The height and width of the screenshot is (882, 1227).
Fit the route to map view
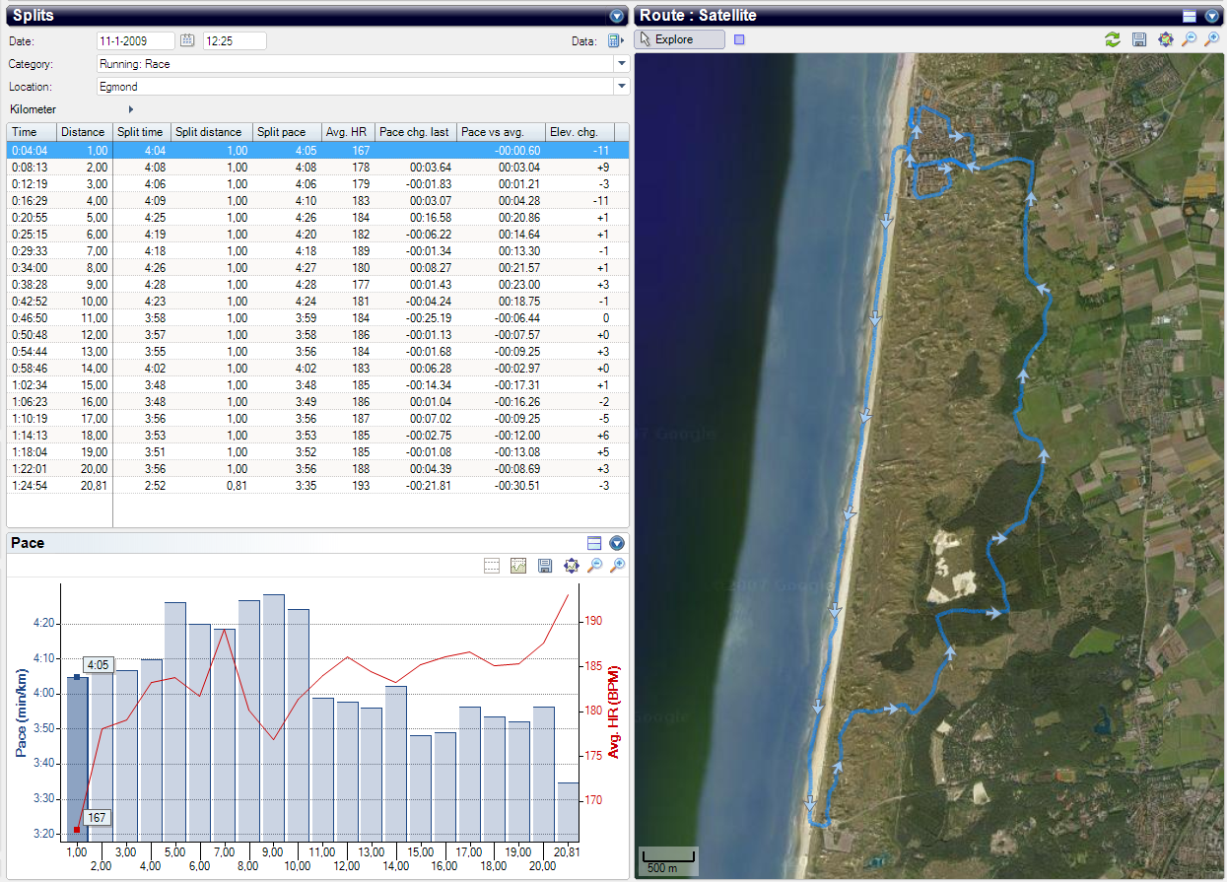pos(1166,39)
